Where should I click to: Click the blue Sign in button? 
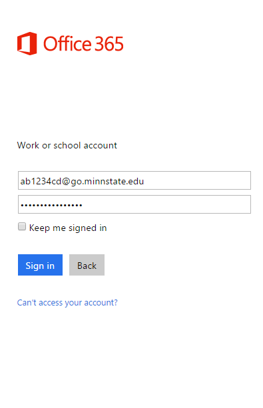pyautogui.click(x=40, y=265)
